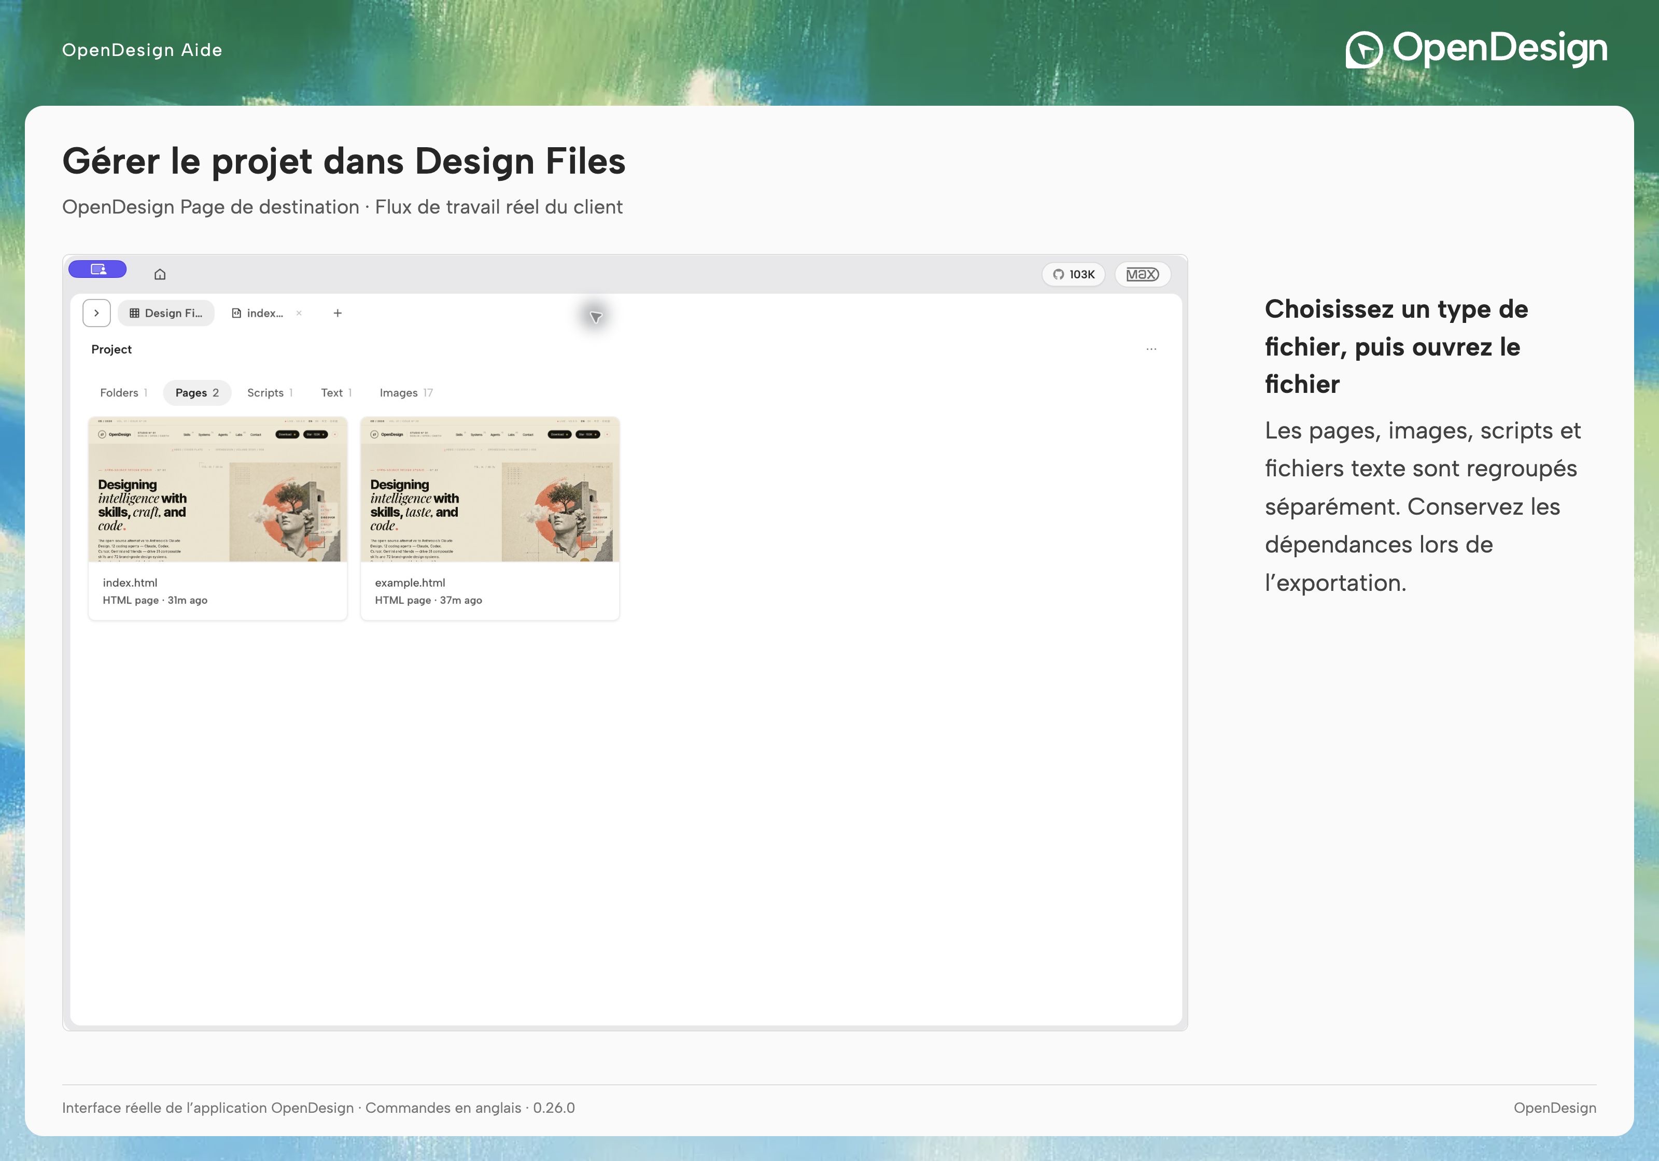Close the index file tab

(x=299, y=314)
